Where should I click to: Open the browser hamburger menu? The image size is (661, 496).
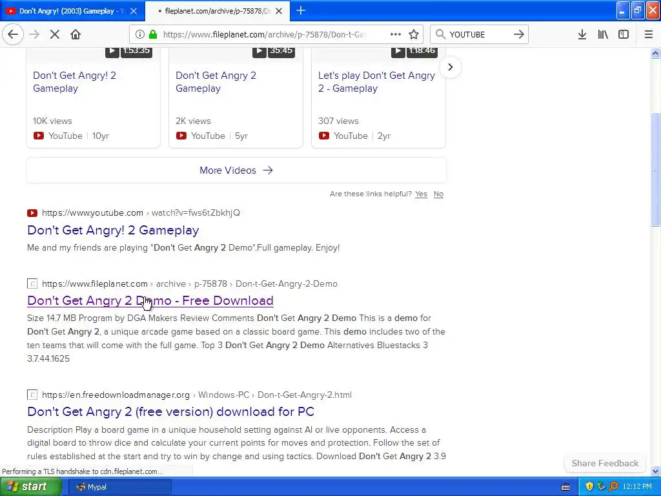[x=649, y=34]
